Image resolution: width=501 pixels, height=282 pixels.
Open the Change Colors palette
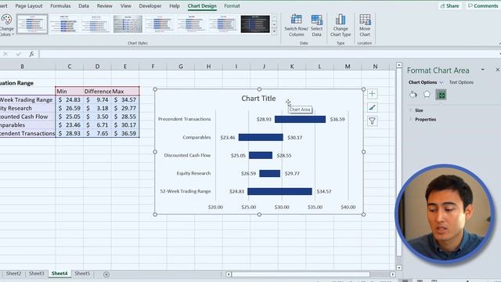point(6,26)
